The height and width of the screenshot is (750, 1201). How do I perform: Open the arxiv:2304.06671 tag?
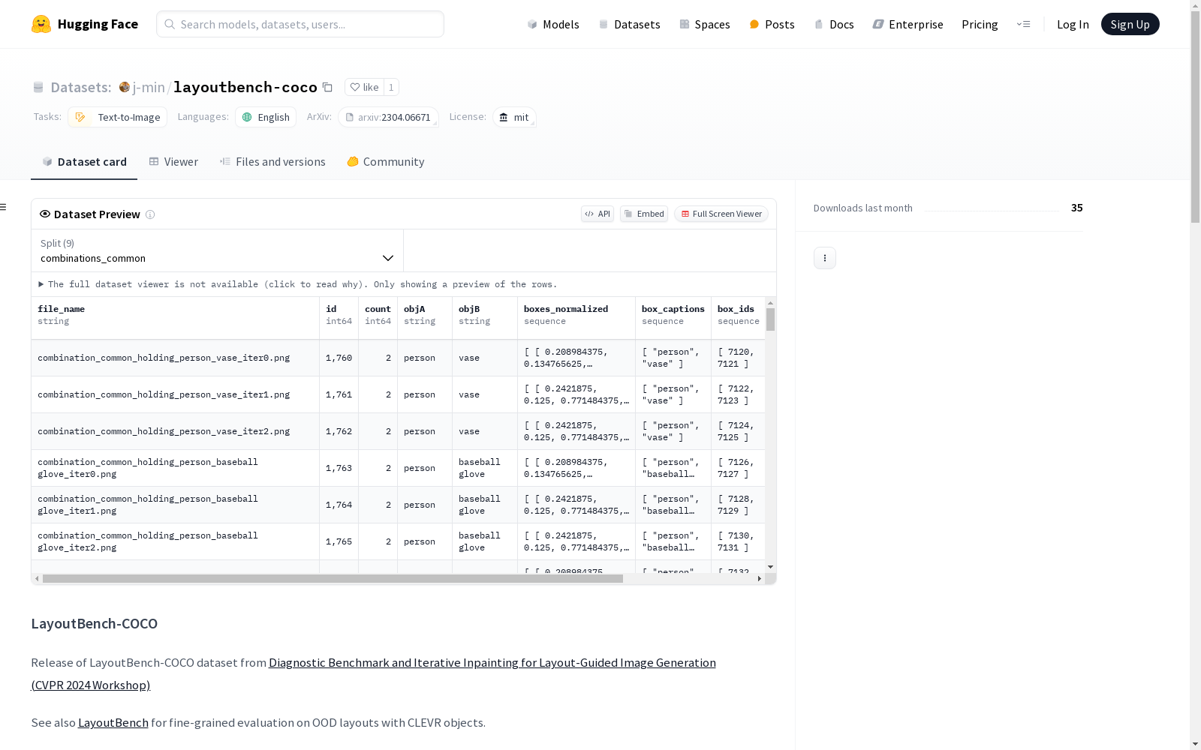tap(388, 117)
